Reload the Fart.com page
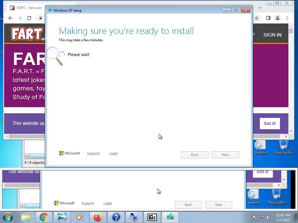The height and width of the screenshot is (223, 298). [29, 18]
